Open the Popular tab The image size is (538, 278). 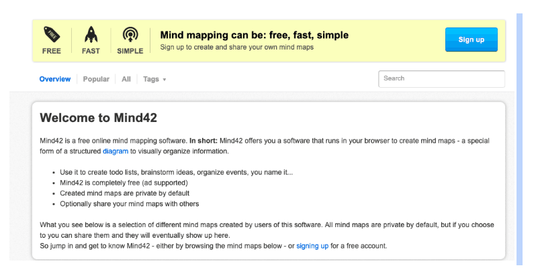pyautogui.click(x=96, y=79)
